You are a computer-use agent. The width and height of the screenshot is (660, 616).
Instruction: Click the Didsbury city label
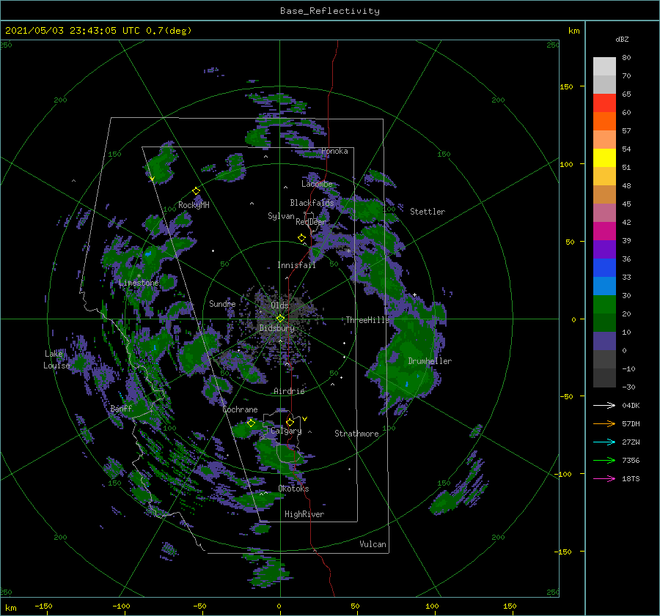pos(276,328)
